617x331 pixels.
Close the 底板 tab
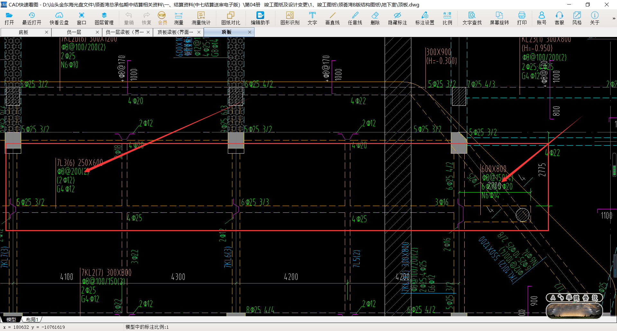pos(47,32)
